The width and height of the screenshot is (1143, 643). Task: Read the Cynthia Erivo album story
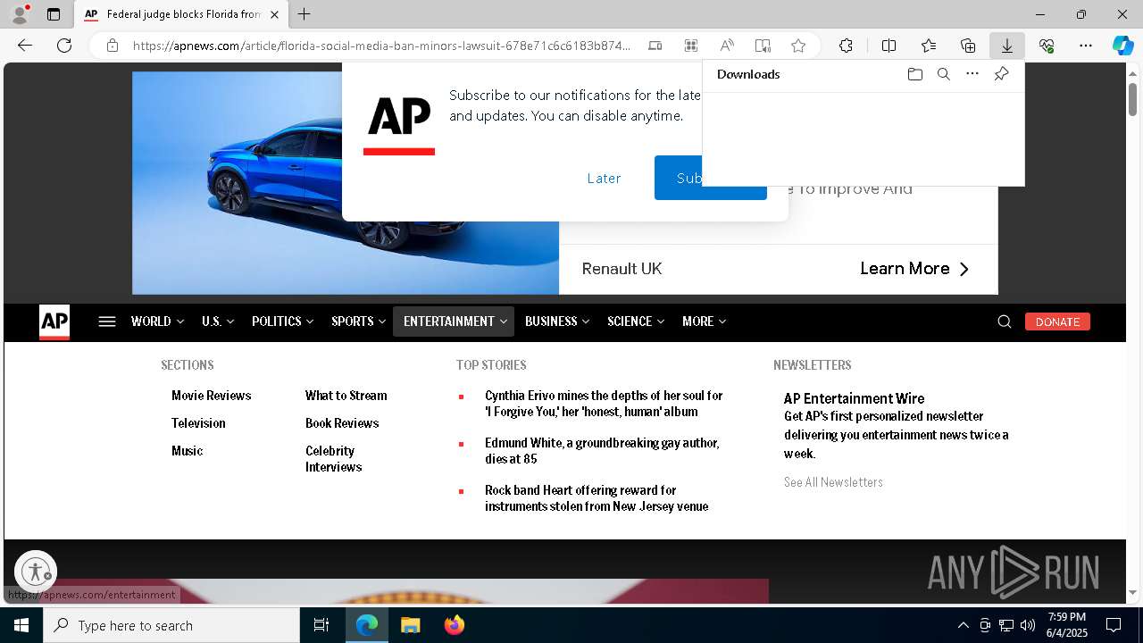pos(604,404)
